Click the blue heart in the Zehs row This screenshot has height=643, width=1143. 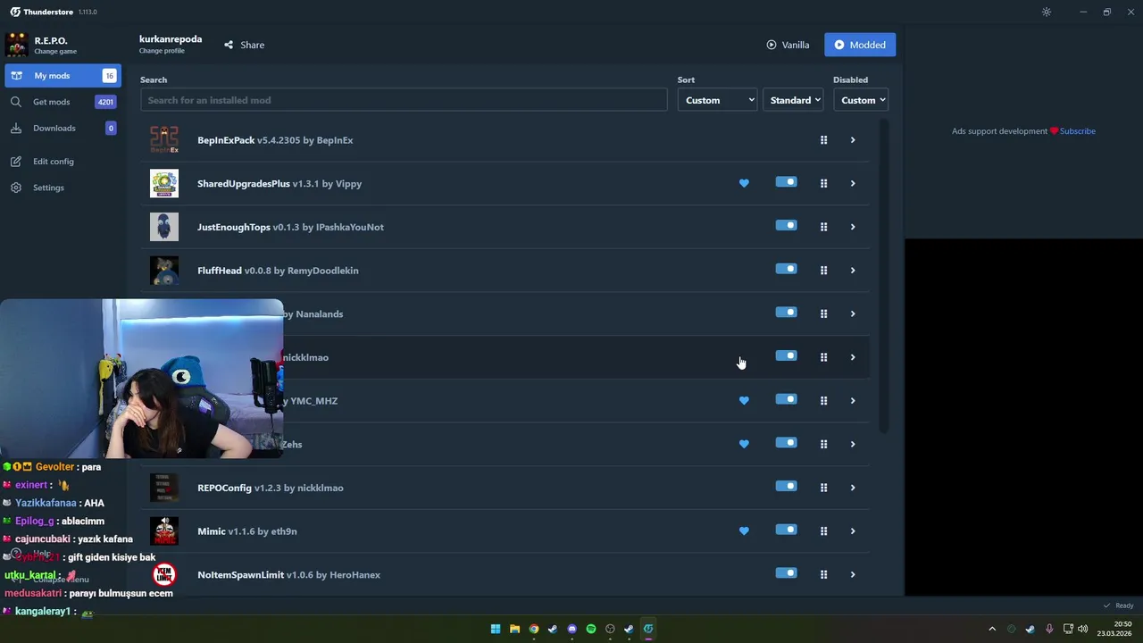(x=744, y=444)
